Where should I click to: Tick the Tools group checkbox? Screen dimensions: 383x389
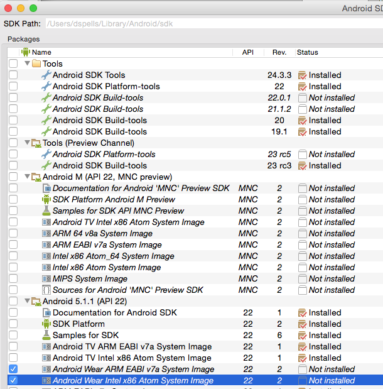pos(13,63)
